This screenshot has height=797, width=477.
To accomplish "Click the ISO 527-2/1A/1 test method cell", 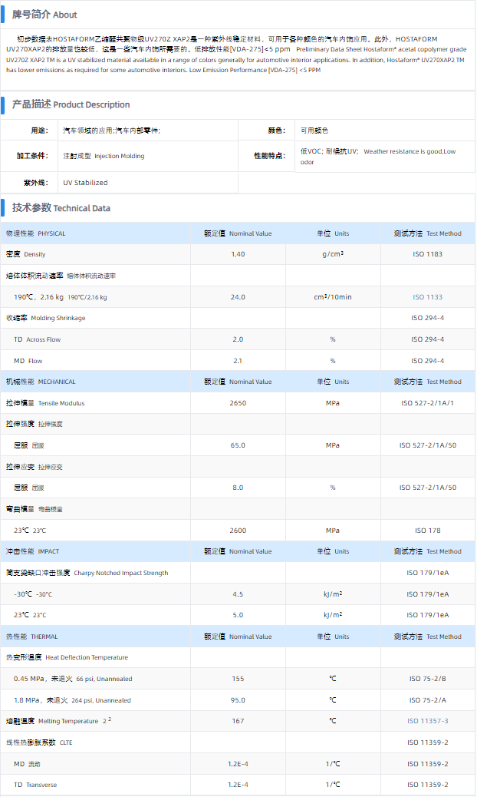I will (x=428, y=403).
